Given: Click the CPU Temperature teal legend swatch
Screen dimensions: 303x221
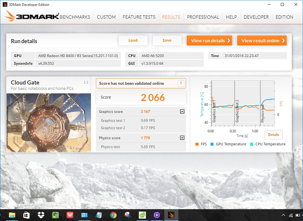Looking at the screenshot, I should click(252, 144).
